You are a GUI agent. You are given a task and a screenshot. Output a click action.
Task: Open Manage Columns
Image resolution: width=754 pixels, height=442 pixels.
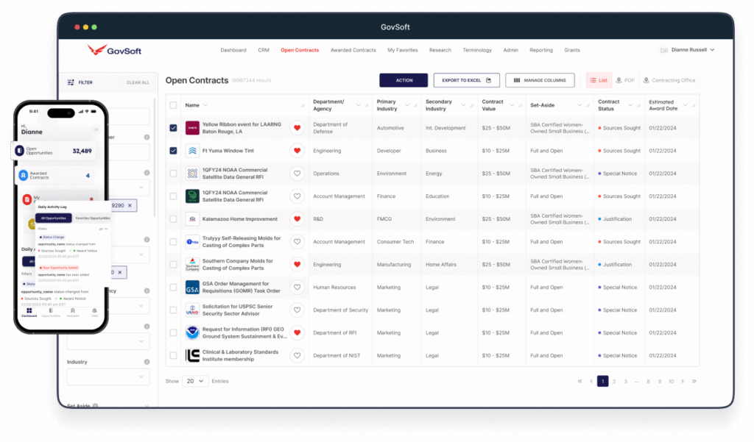tap(540, 80)
